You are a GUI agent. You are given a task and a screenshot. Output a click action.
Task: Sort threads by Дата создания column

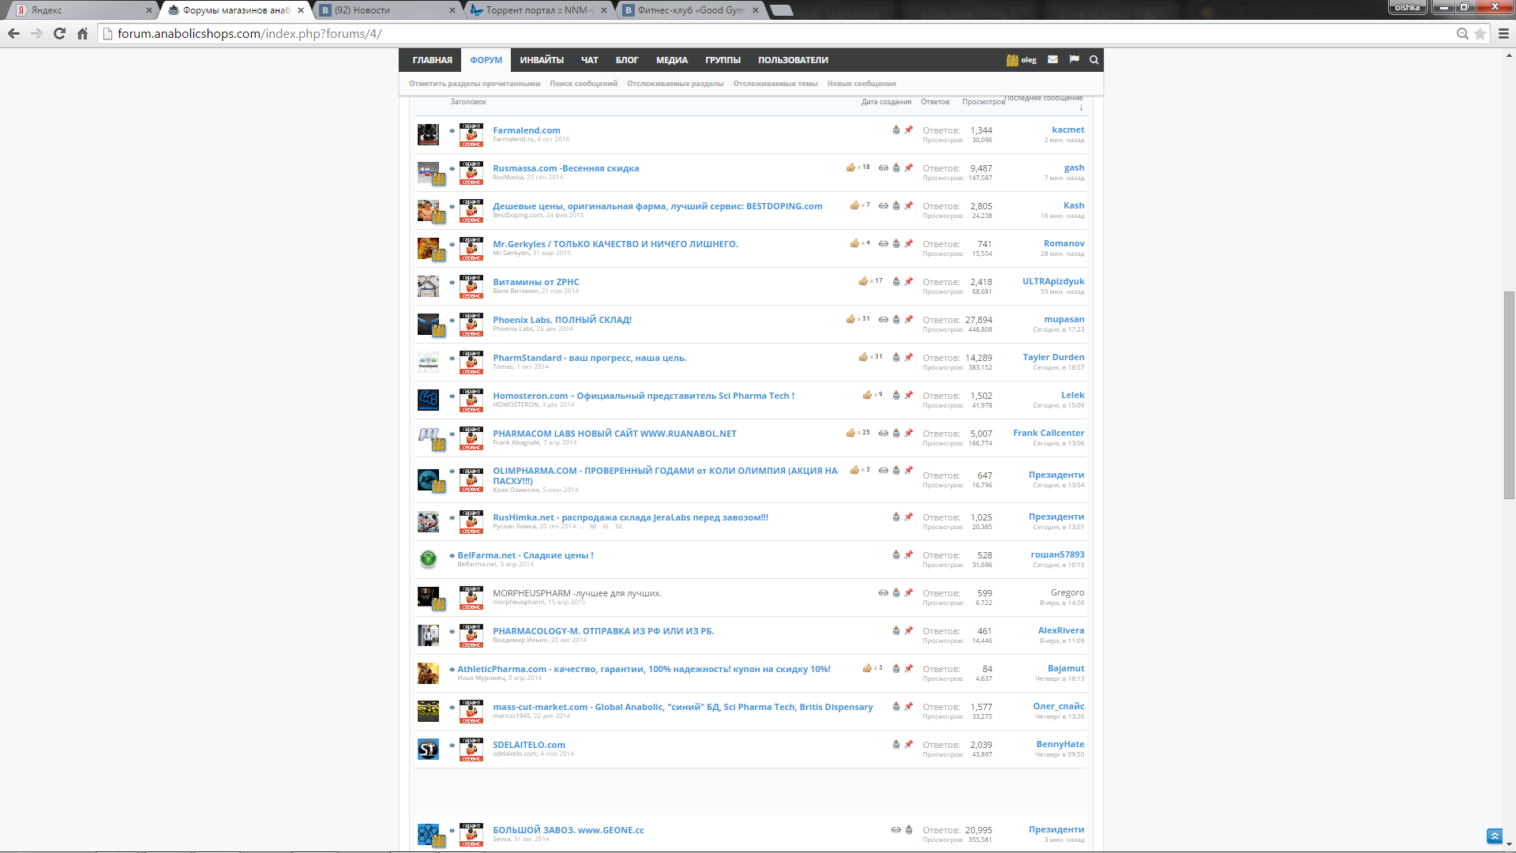886,102
